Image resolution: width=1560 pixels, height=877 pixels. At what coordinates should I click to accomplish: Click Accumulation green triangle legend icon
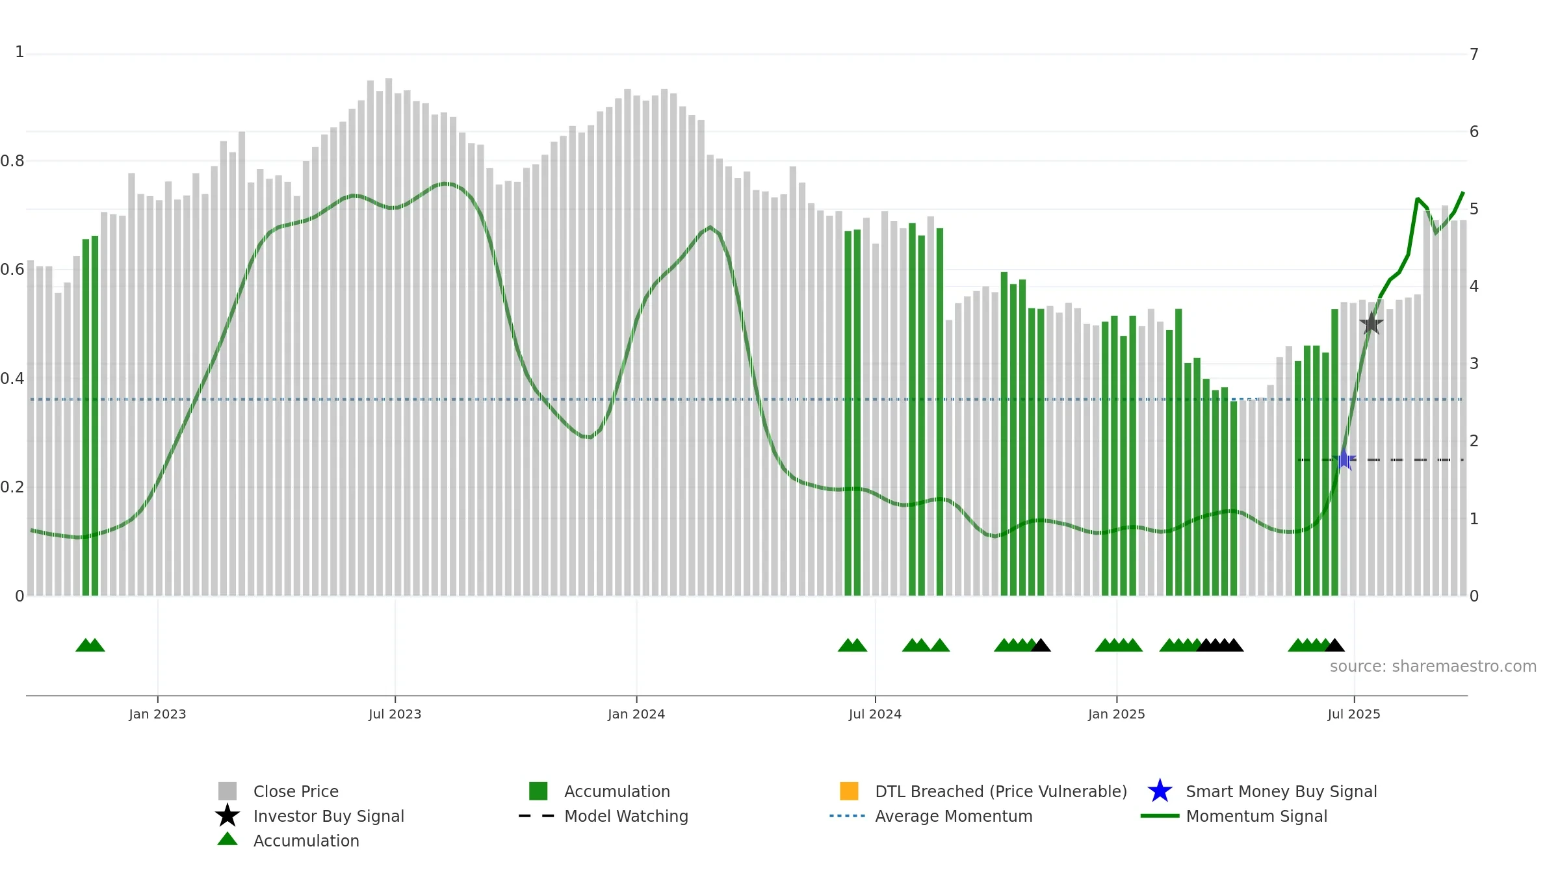227,839
